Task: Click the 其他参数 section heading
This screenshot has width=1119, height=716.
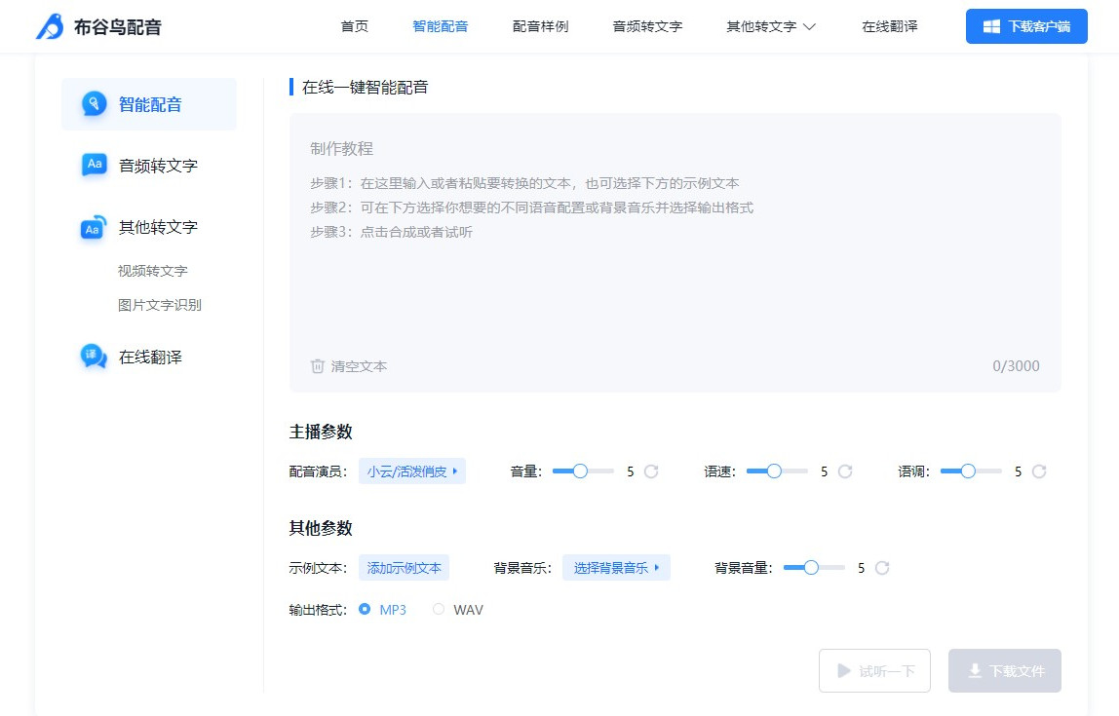Action: pyautogui.click(x=321, y=528)
